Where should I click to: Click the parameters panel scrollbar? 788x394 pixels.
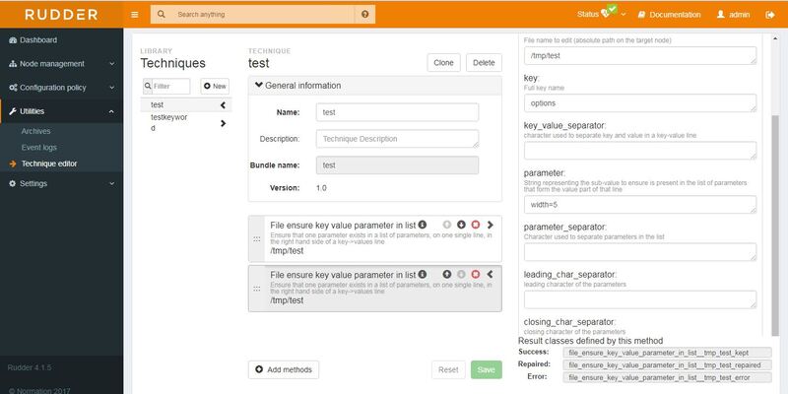(x=774, y=226)
